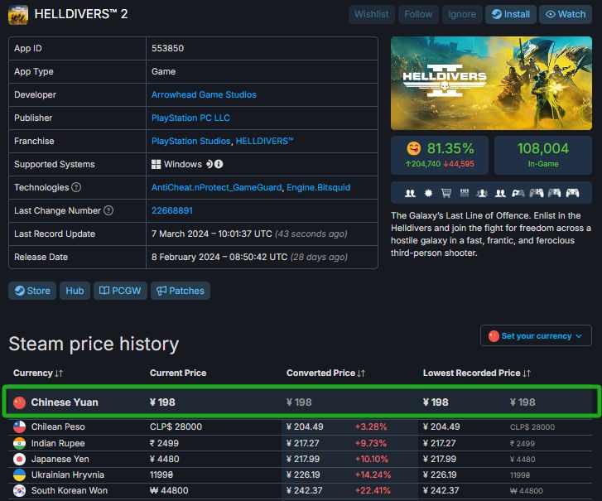602x501 pixels.
Task: Click the HELLDIVERS 2 cover artwork
Action: click(x=491, y=83)
